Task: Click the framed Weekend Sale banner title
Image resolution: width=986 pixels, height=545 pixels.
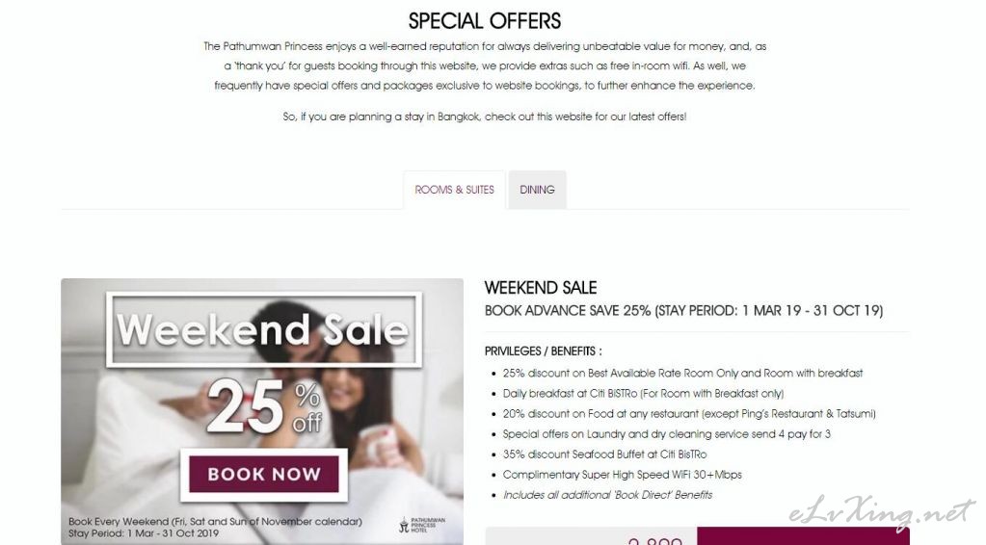Action: [x=263, y=329]
